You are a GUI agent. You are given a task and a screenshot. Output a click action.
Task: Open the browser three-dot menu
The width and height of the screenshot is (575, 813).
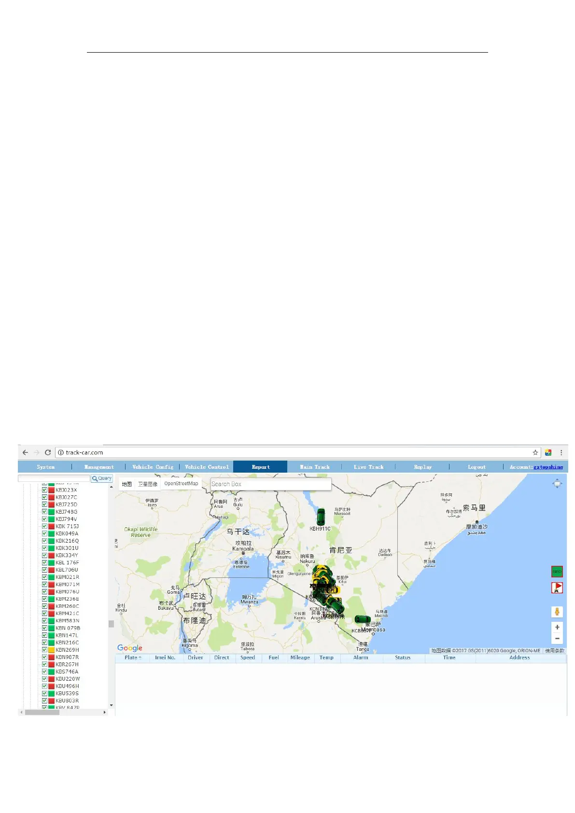pyautogui.click(x=561, y=452)
